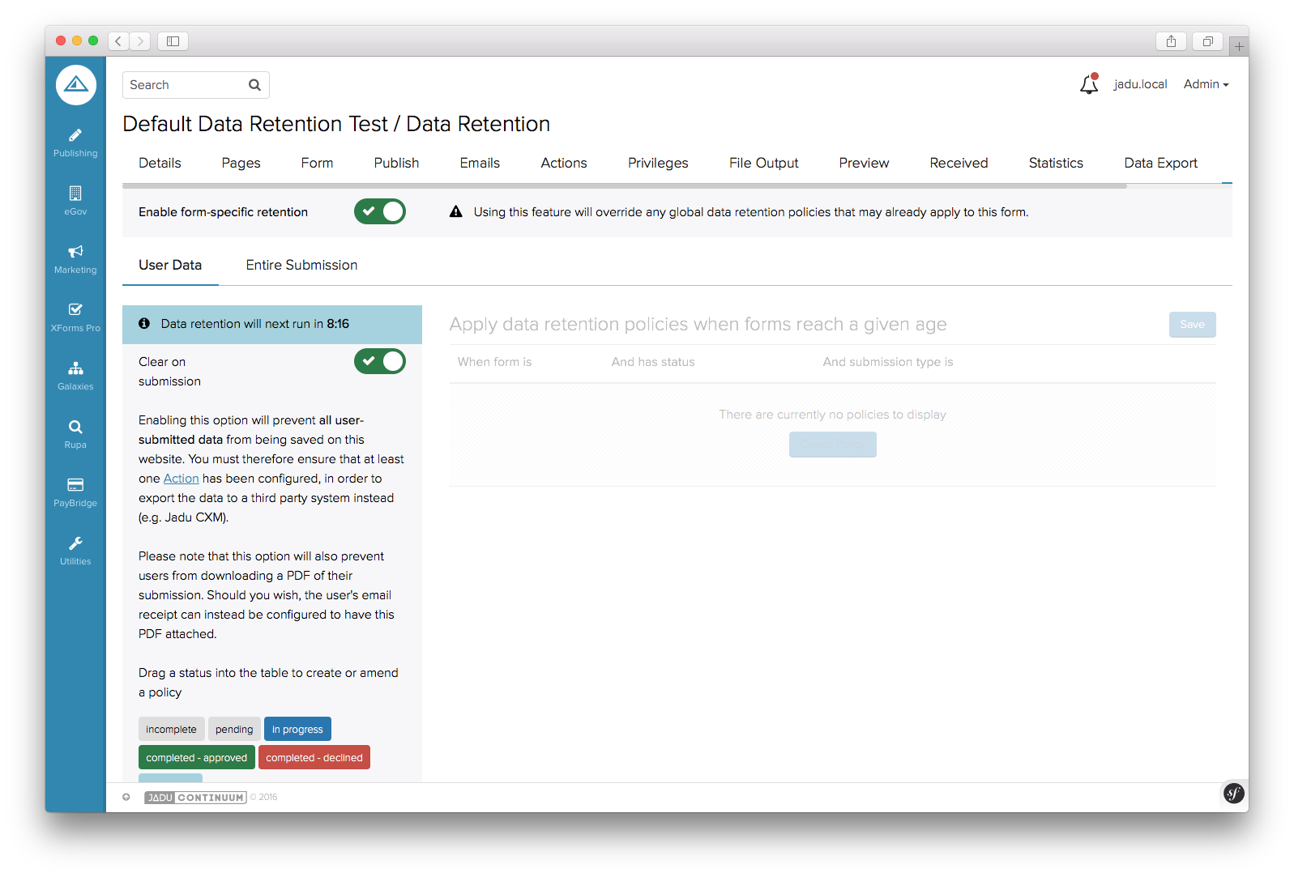
Task: Open the Data Export tab
Action: (x=1159, y=164)
